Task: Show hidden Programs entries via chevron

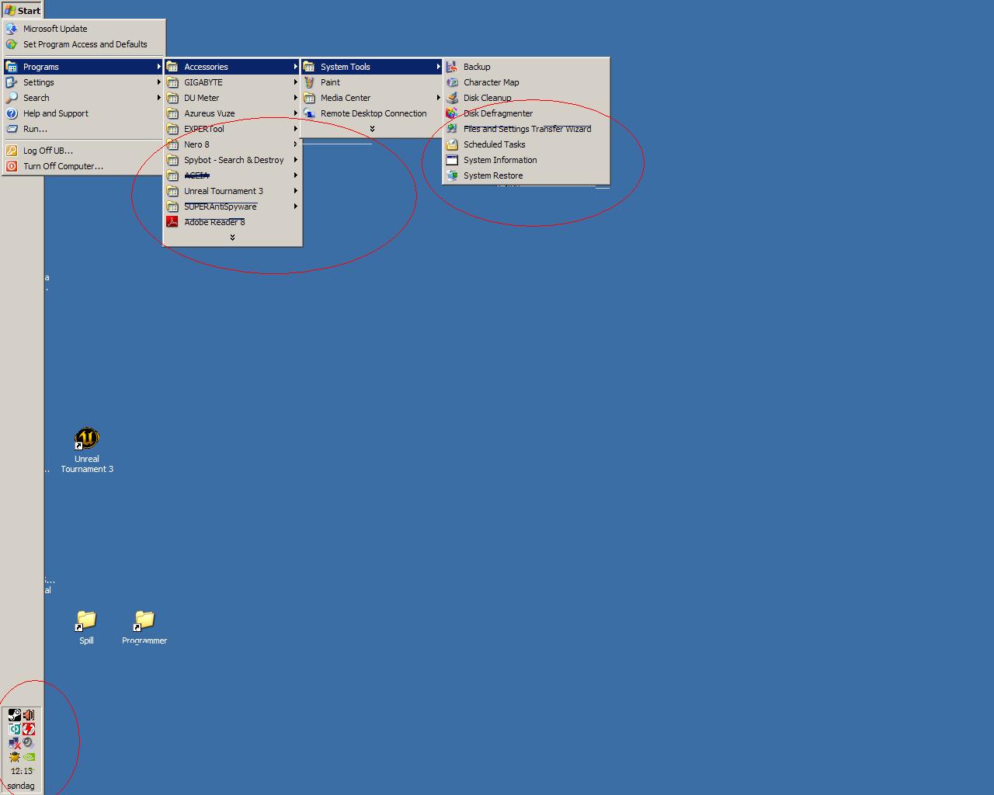Action: [232, 238]
